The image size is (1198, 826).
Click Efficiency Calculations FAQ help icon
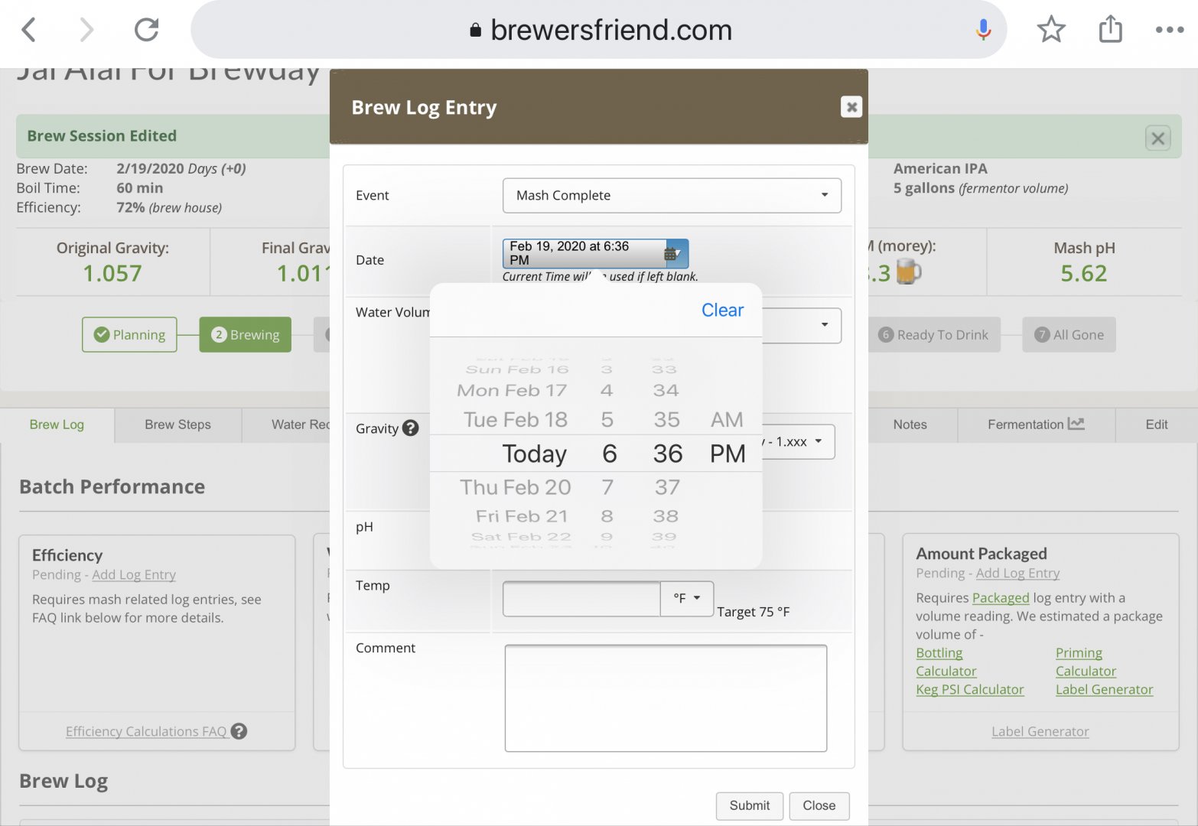click(x=239, y=731)
